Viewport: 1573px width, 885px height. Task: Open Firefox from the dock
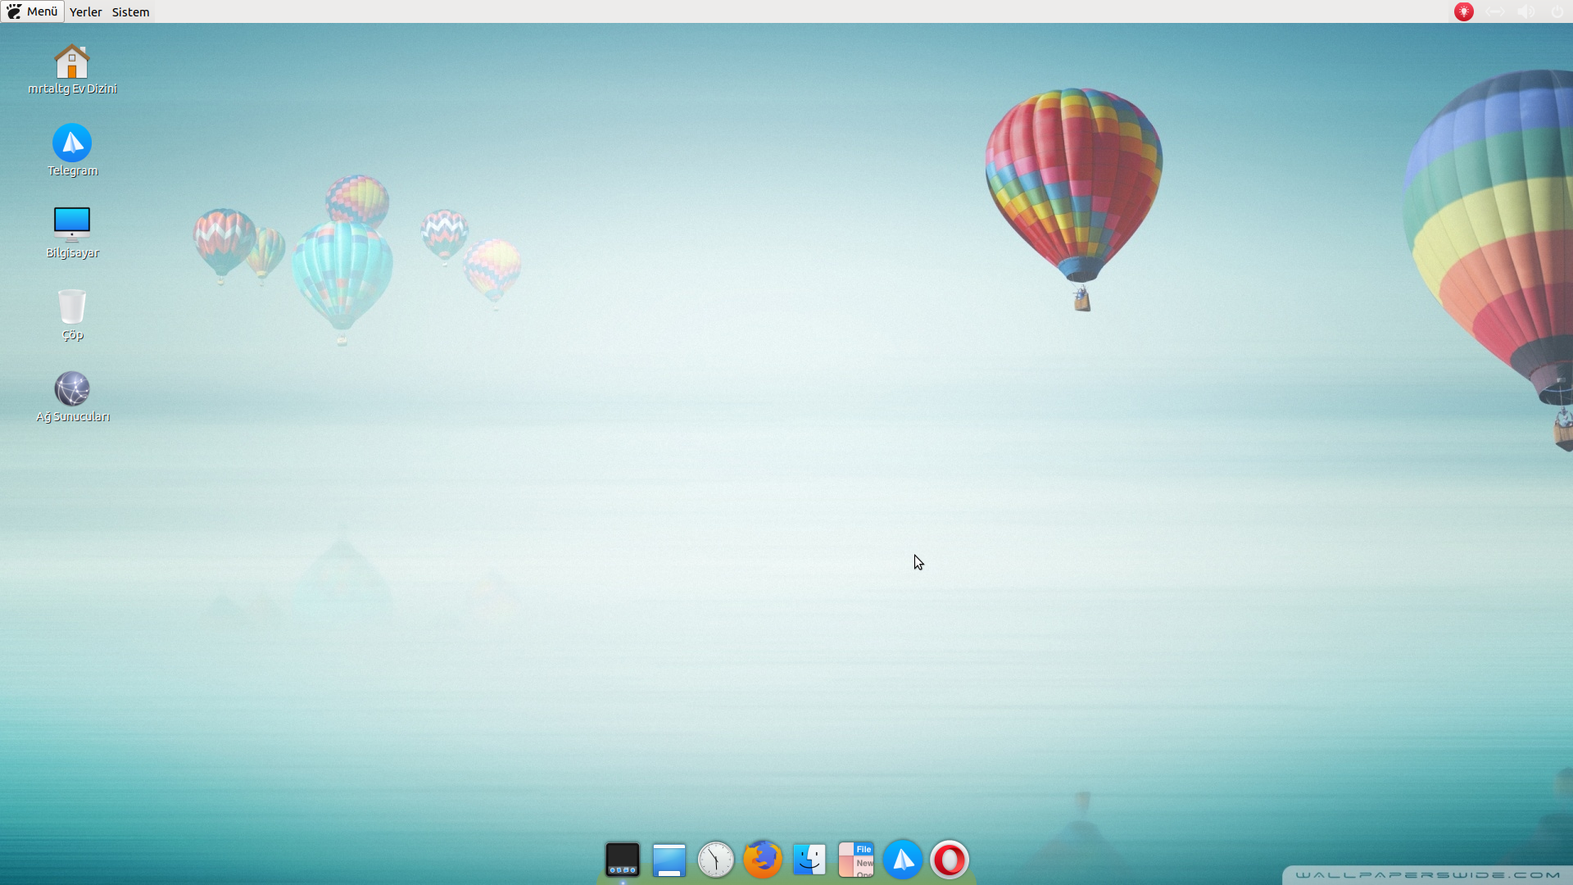(x=762, y=860)
